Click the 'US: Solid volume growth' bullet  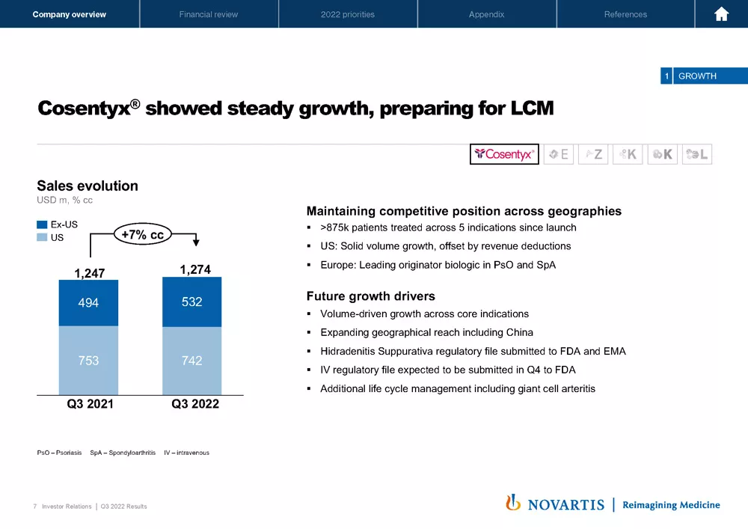tap(446, 246)
